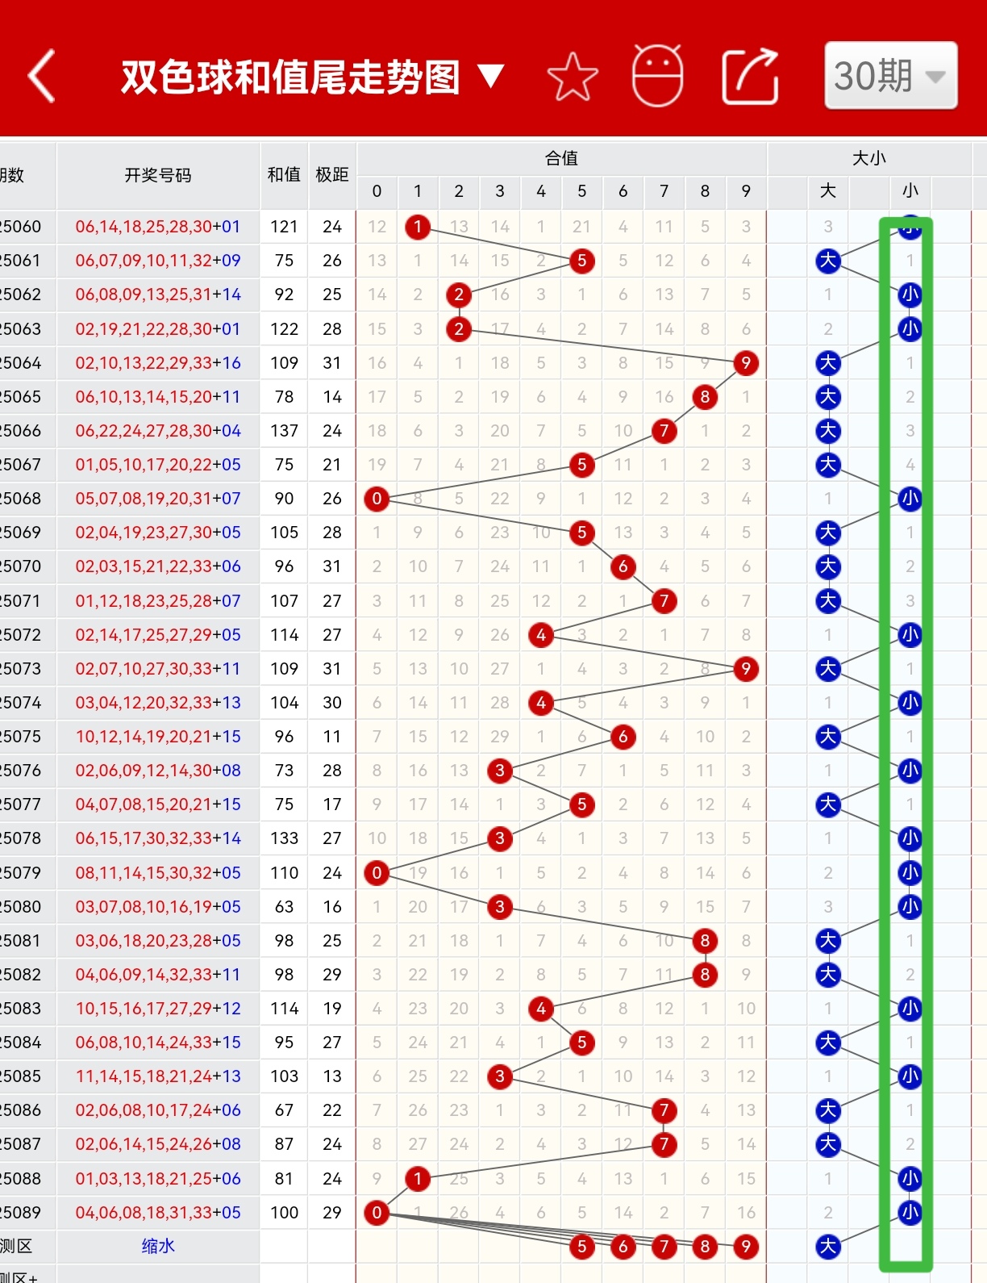
Task: Click the numbers 02,10,13,22,29,33+16
Action: 158,363
